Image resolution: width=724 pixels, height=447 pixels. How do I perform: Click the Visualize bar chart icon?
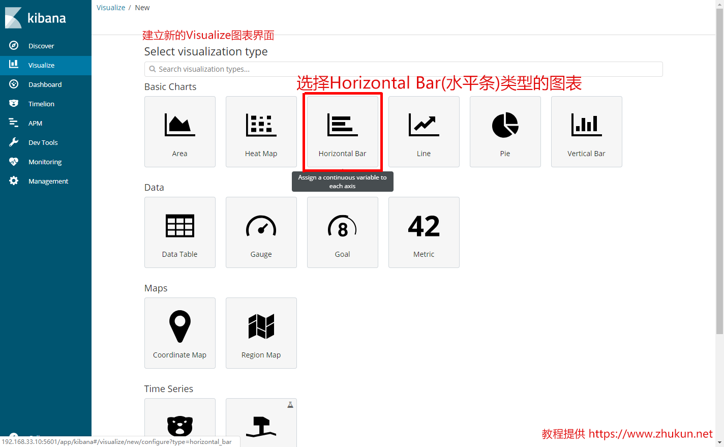[14, 65]
